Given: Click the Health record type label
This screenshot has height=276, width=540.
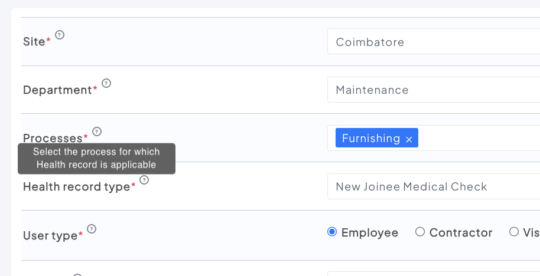Looking at the screenshot, I should pos(76,187).
